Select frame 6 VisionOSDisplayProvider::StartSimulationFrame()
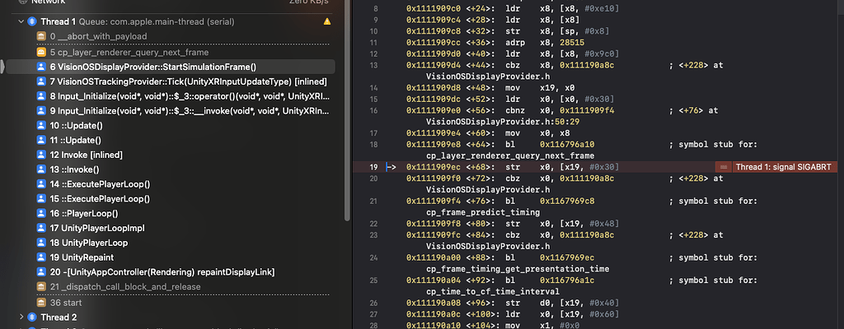Image resolution: width=844 pixels, height=329 pixels. [x=152, y=67]
